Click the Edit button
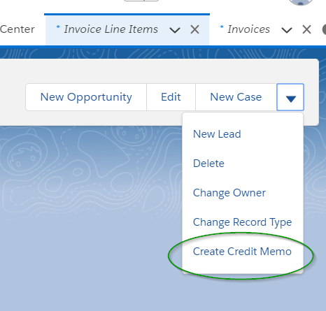 coord(171,97)
